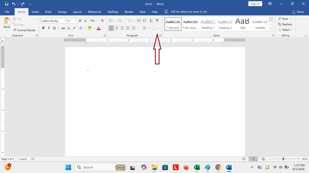This screenshot has width=309, height=173.
Task: Switch to the Design tab
Action: [x=62, y=12]
